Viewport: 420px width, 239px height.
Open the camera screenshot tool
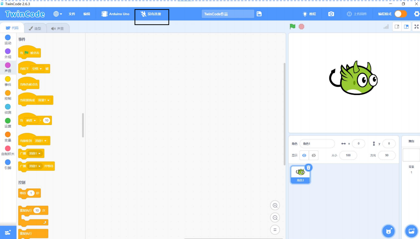point(331,14)
